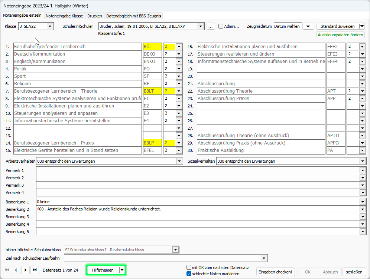Screen dimensions: 370x279
Task: Advance to the next record
Action: (x=25, y=270)
